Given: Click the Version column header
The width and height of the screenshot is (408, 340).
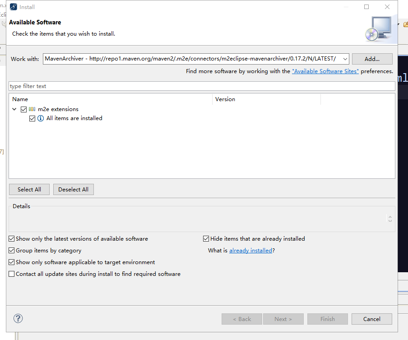Looking at the screenshot, I should click(266, 99).
